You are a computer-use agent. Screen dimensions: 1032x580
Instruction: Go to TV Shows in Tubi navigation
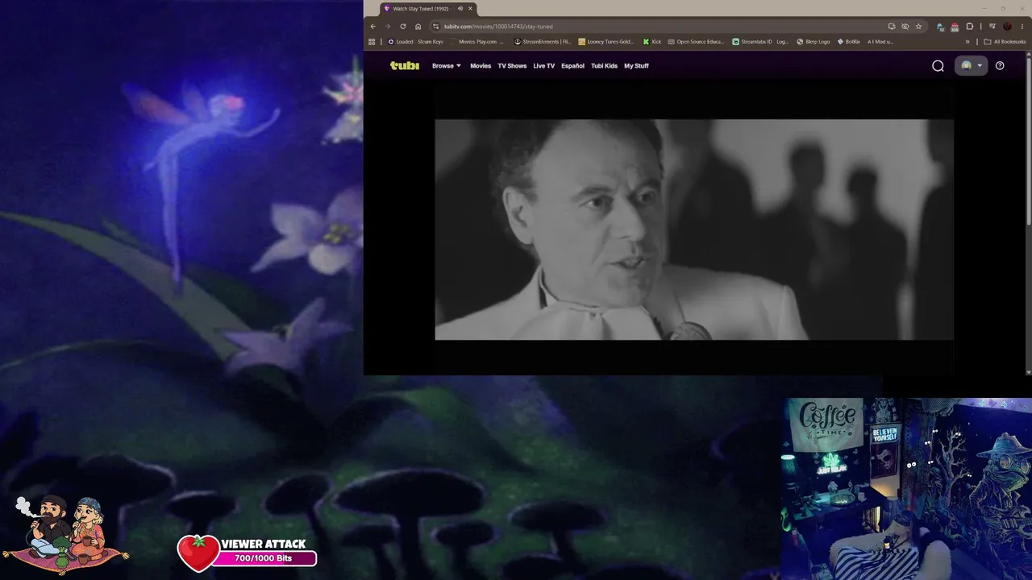click(x=512, y=66)
